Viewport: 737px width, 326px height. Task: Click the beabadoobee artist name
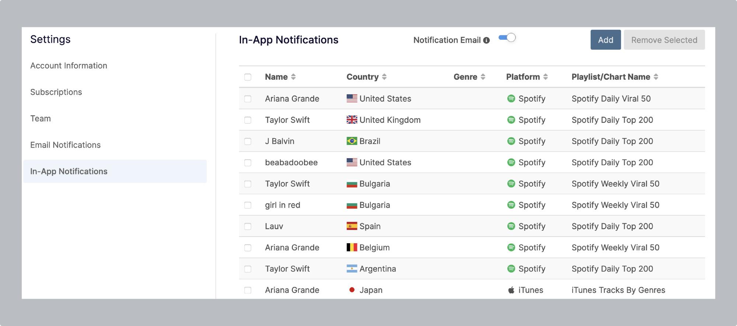click(x=291, y=162)
